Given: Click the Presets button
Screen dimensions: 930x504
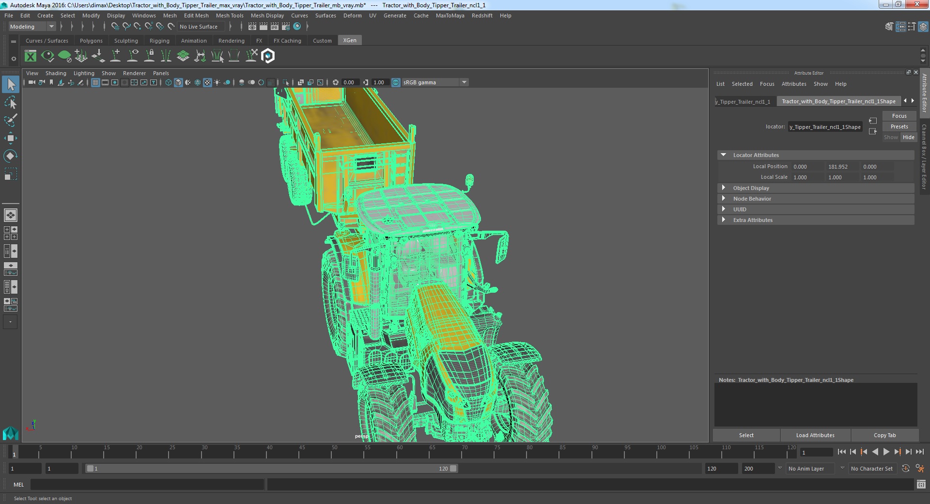Looking at the screenshot, I should [899, 126].
